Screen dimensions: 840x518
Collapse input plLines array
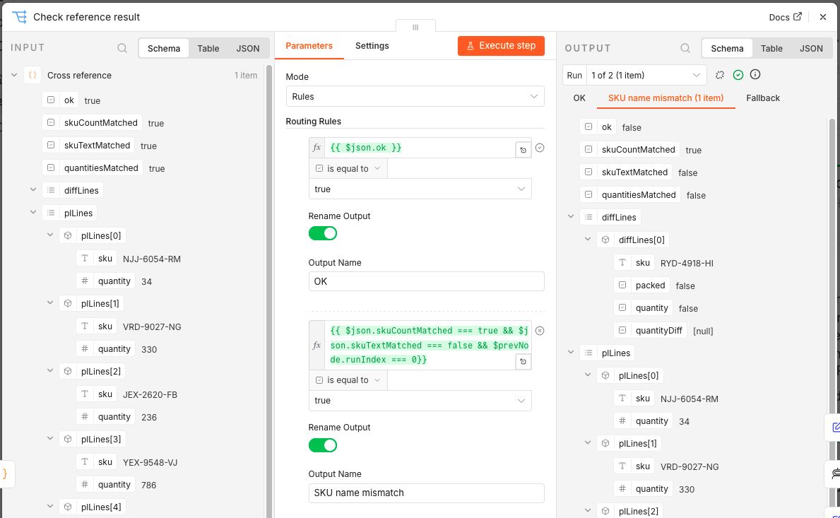pos(33,212)
